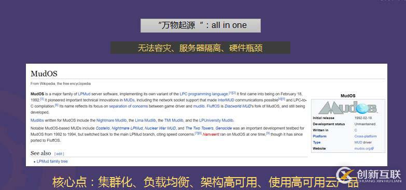The width and height of the screenshot is (406, 190).
Task: Click the 'Unmaintained' status value
Action: pyautogui.click(x=365, y=124)
